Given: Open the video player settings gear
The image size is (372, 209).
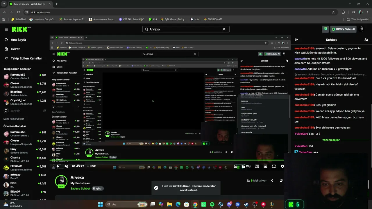Looking at the screenshot, I should click(x=282, y=166).
